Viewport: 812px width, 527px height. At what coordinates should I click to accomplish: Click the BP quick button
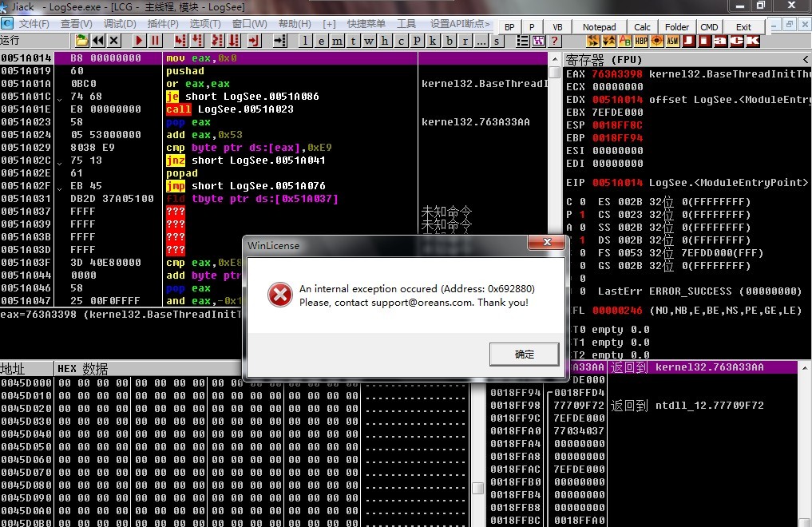(509, 27)
